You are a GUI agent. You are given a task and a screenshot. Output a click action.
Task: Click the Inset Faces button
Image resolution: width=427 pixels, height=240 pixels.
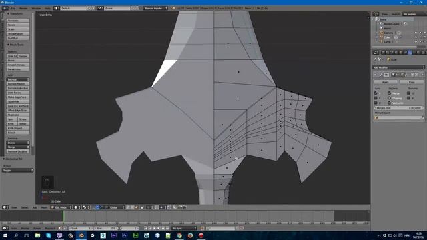pos(18,93)
